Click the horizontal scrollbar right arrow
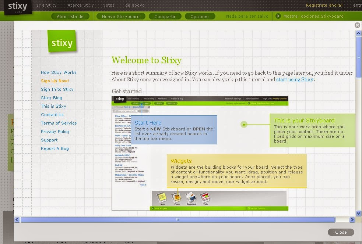Screen dimensions: 362x244 352,220
